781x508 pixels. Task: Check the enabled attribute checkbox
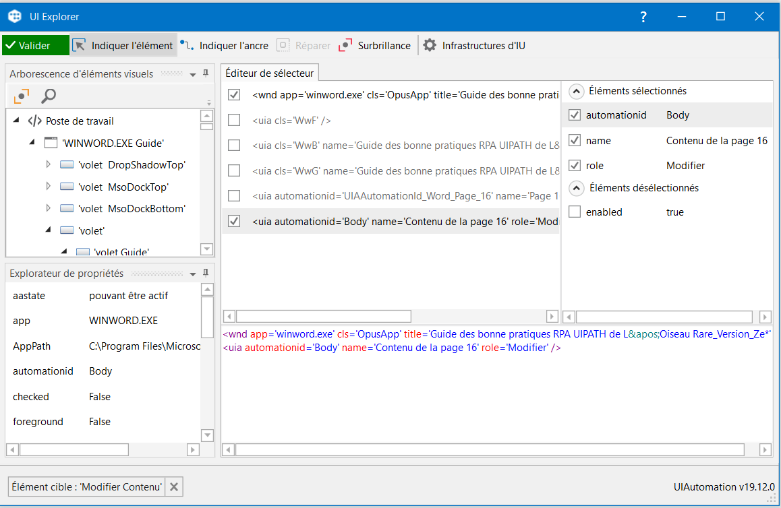575,212
